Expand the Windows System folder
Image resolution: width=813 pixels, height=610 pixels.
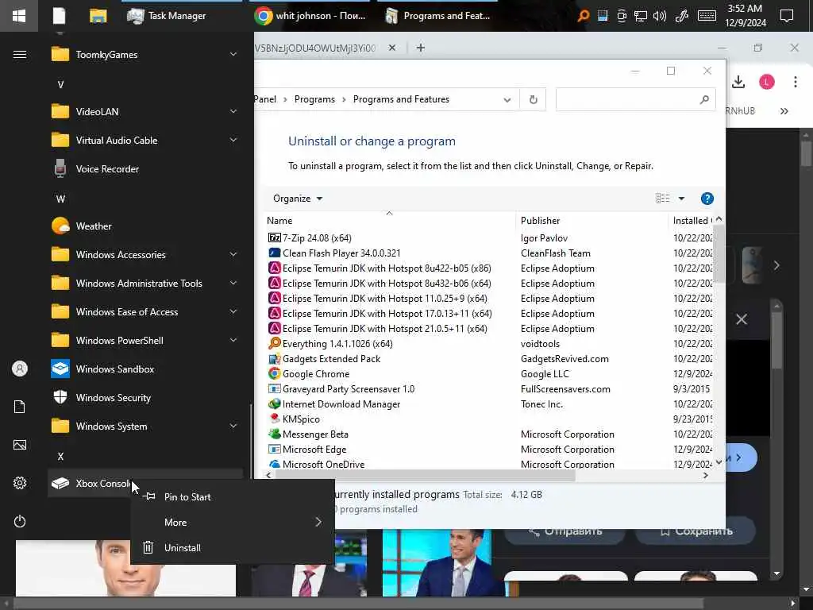[145, 427]
